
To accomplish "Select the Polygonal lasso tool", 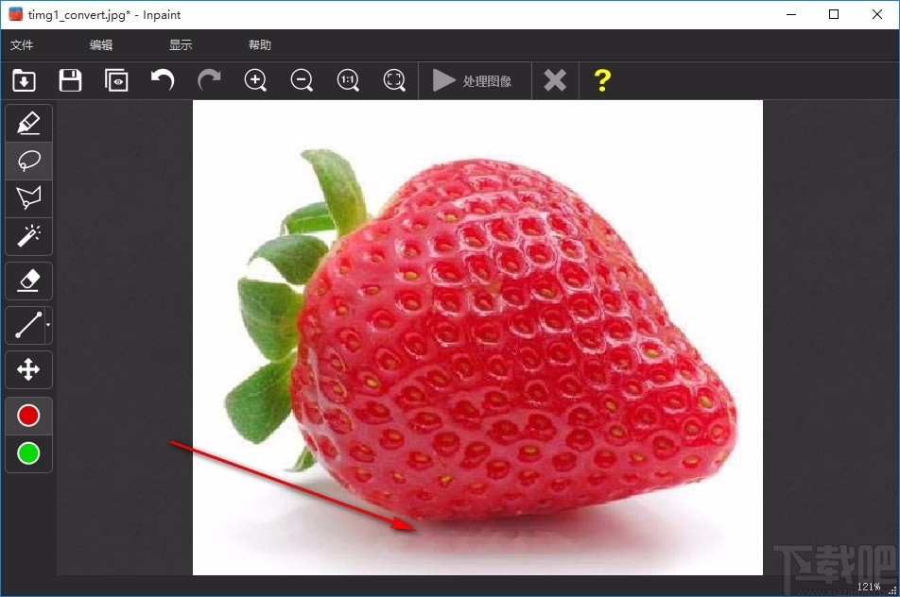I will pyautogui.click(x=28, y=198).
